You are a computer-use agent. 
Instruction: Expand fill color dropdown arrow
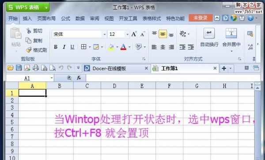[x=117, y=47]
